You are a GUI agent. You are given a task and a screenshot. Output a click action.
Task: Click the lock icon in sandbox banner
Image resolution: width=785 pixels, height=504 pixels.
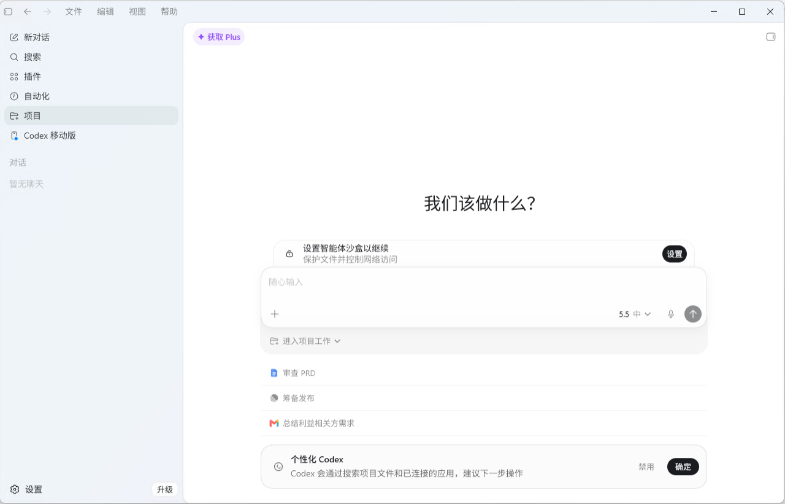click(289, 254)
